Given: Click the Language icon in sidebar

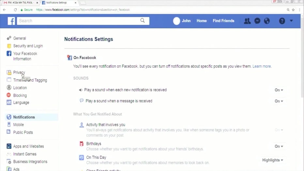Looking at the screenshot, I should 9,102.
